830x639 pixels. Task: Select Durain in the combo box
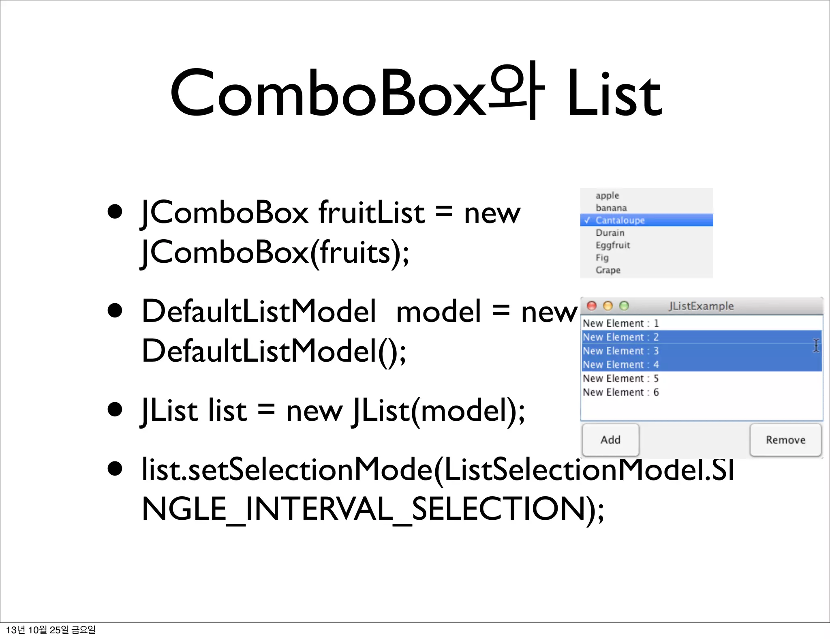pyautogui.click(x=646, y=233)
